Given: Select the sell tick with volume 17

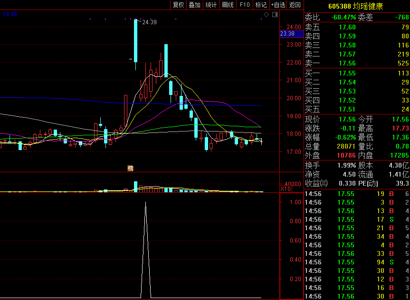Looking at the screenshot, I should coord(357,219).
